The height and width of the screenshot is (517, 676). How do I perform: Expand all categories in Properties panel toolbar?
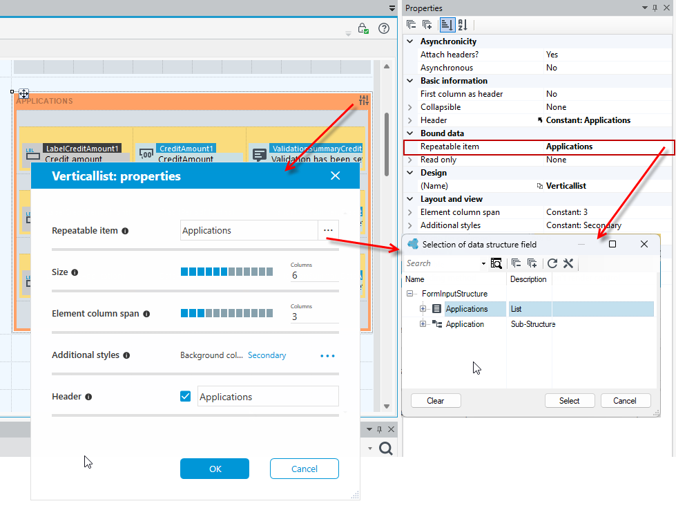tap(427, 25)
